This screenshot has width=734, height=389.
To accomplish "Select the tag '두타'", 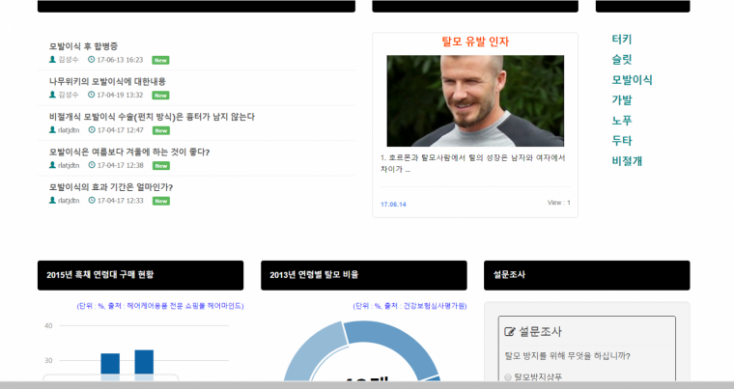I will point(622,140).
